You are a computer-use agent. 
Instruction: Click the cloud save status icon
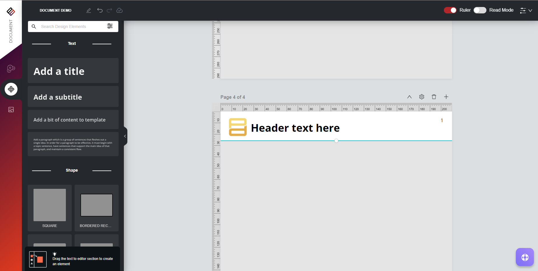pos(119,10)
